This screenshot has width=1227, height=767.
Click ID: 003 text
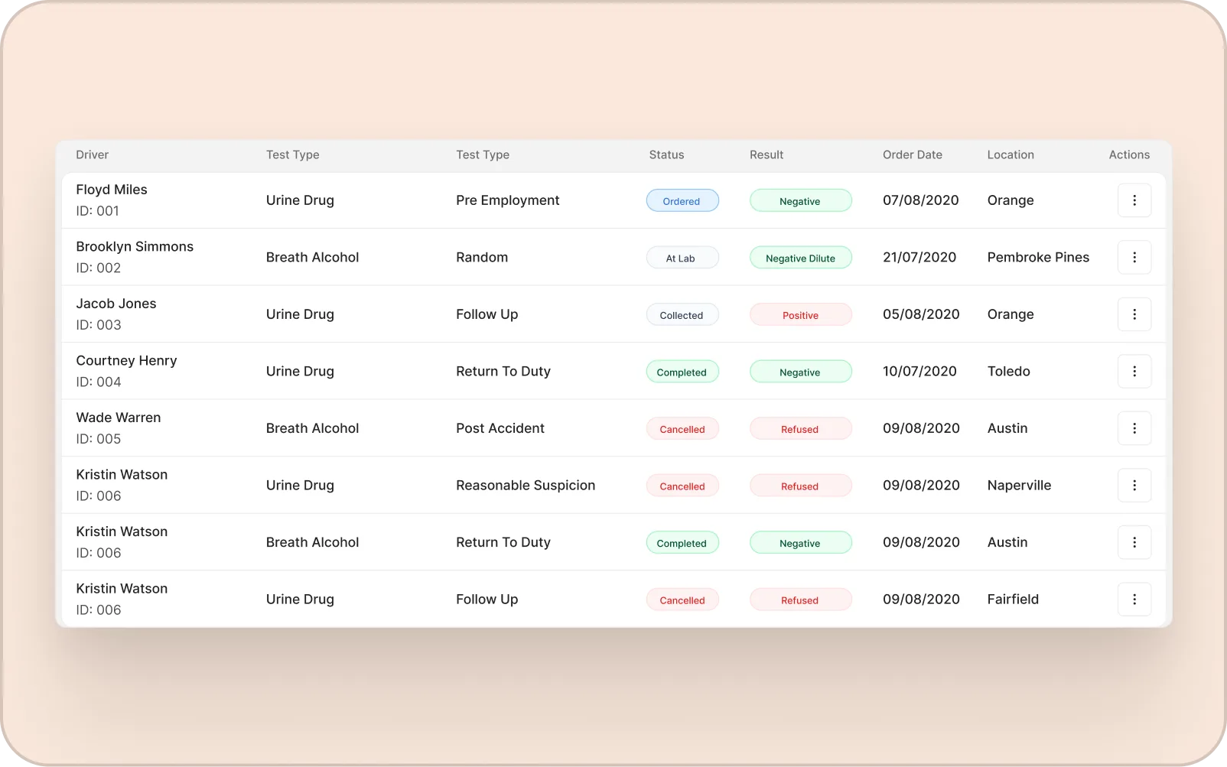click(99, 325)
